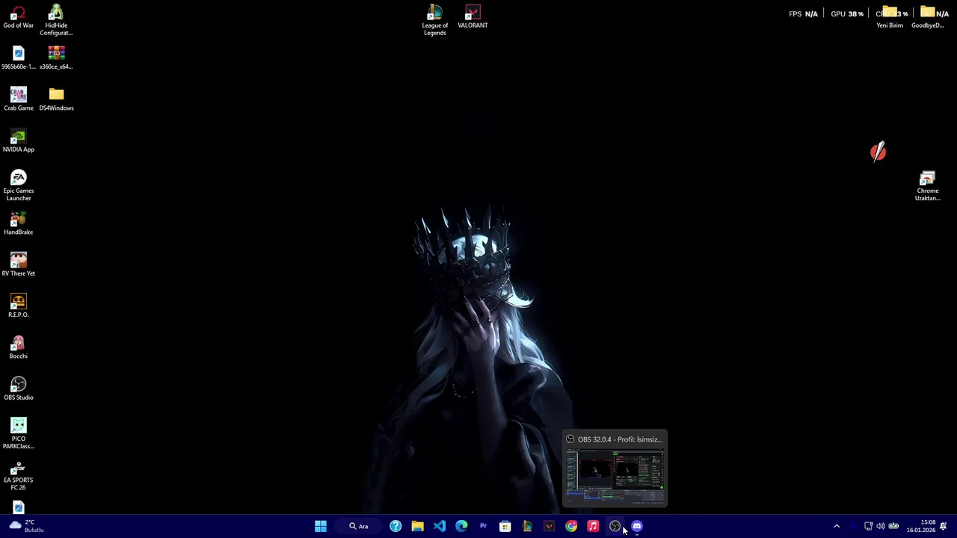The width and height of the screenshot is (957, 538).
Task: Click the green download tray icon
Action: [893, 526]
